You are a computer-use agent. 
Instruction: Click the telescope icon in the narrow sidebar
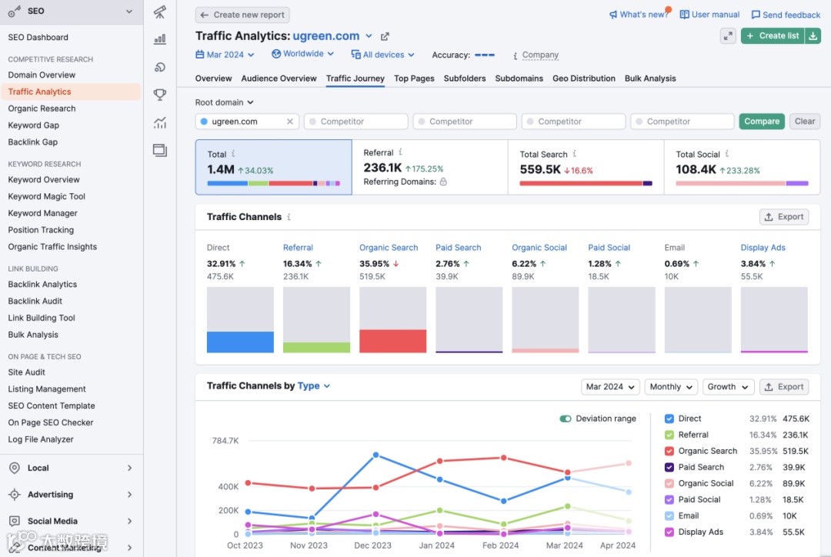(159, 12)
